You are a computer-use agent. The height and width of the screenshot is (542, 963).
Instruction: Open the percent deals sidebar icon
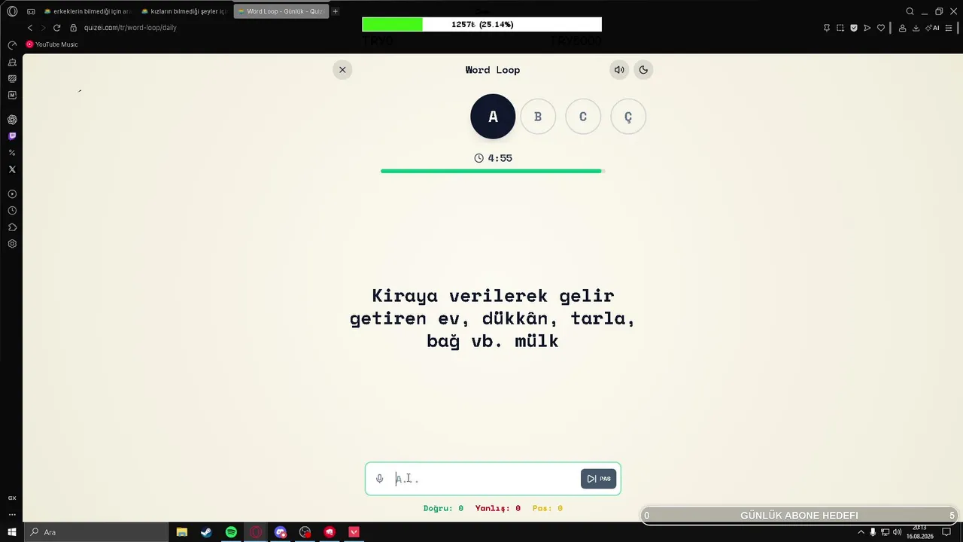[12, 153]
